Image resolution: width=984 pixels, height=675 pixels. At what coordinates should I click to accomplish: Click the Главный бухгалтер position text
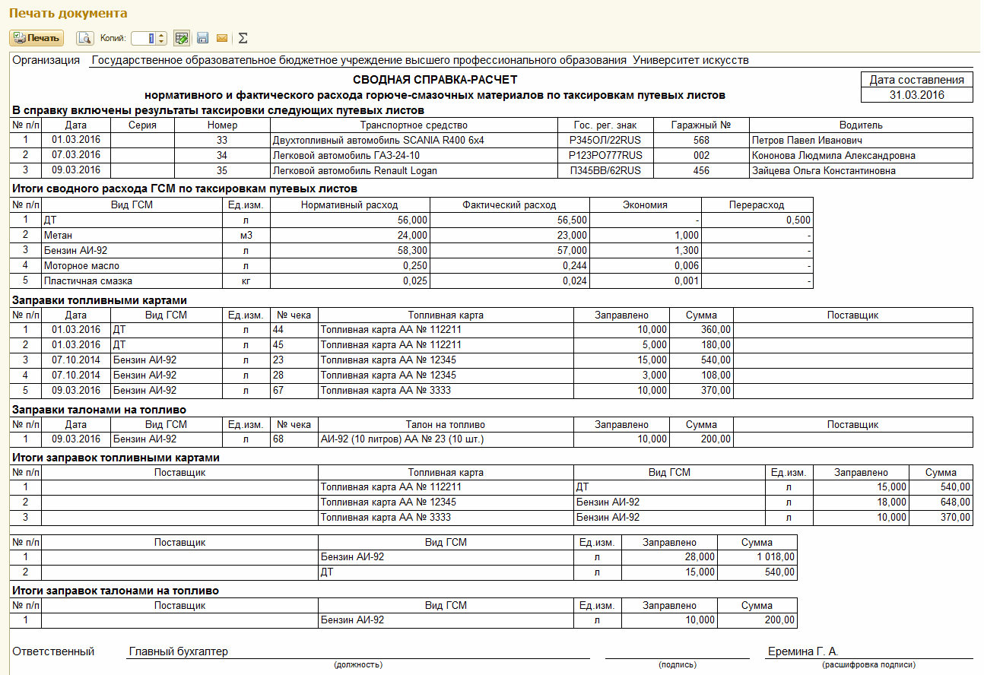point(179,651)
